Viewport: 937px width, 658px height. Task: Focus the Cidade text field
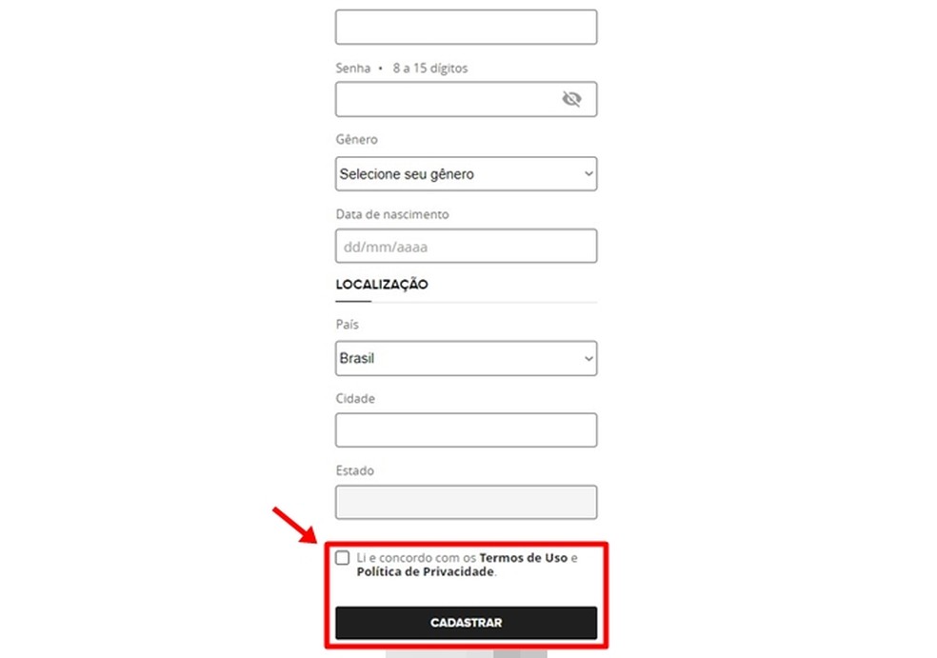(466, 430)
